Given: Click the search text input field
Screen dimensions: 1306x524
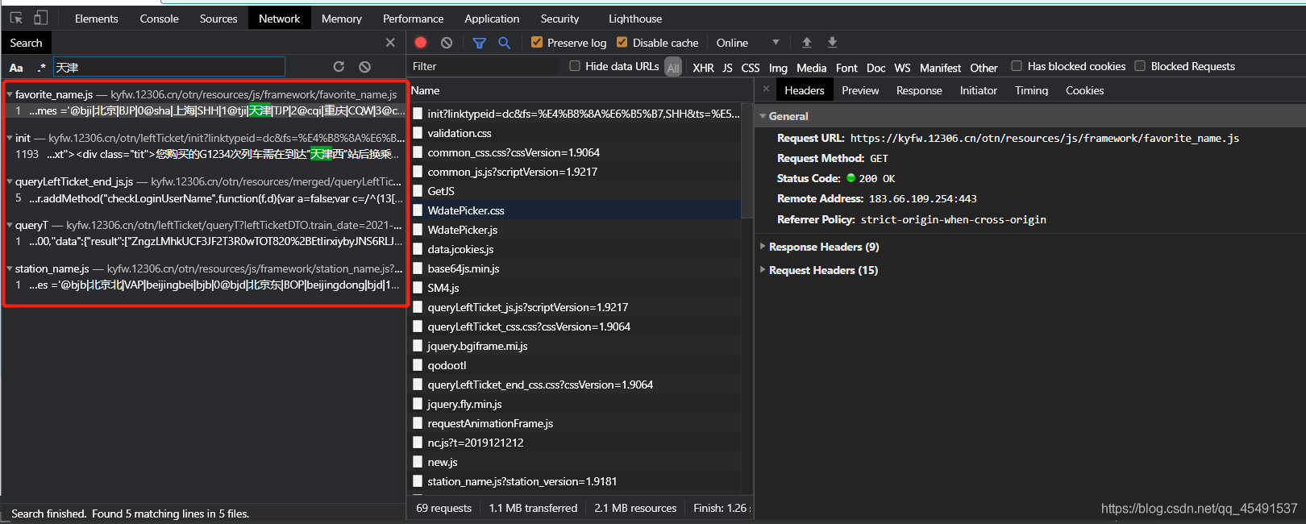Looking at the screenshot, I should (x=169, y=67).
